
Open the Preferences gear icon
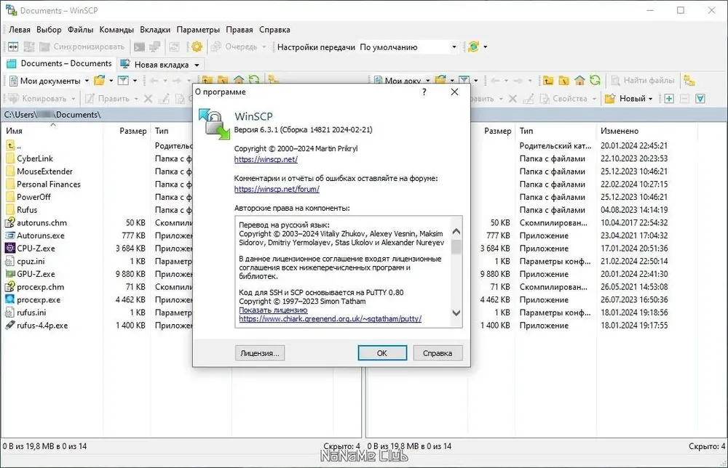(197, 47)
